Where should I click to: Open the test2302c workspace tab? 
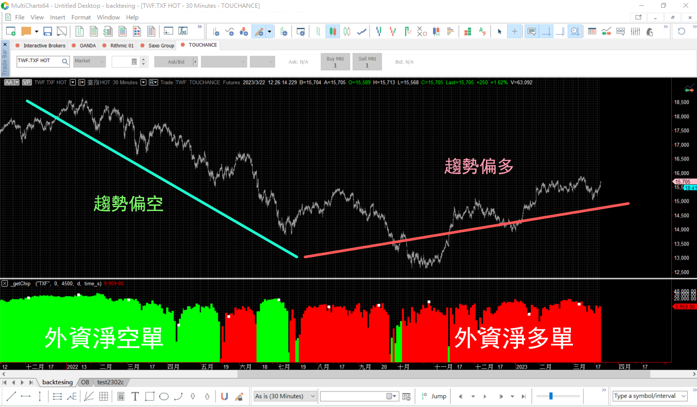coord(110,382)
